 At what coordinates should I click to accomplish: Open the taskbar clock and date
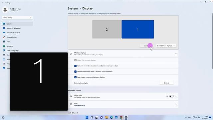tap(205, 117)
